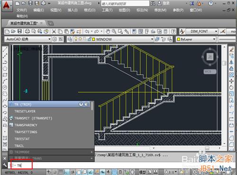The height and width of the screenshot is (175, 237).
Task: Open the DIM_FONT text style dropdown
Action: pos(202,31)
